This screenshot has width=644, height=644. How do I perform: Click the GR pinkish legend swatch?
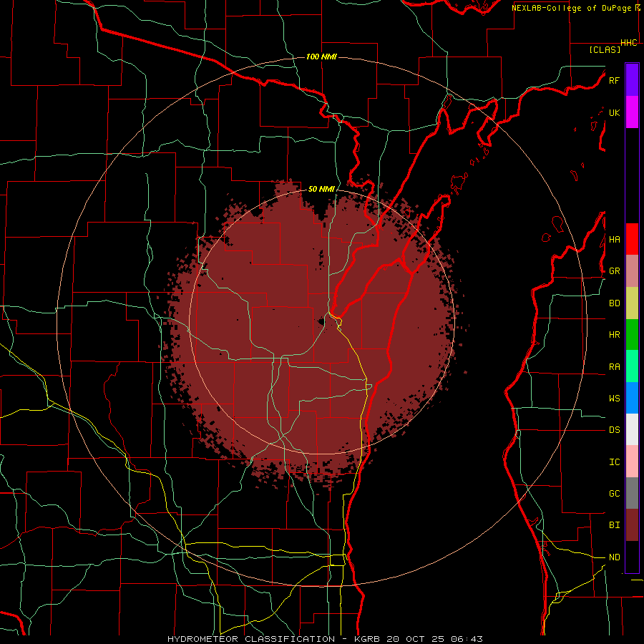[632, 271]
